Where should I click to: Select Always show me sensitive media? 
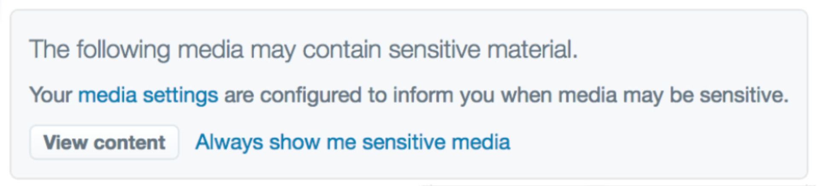[352, 142]
